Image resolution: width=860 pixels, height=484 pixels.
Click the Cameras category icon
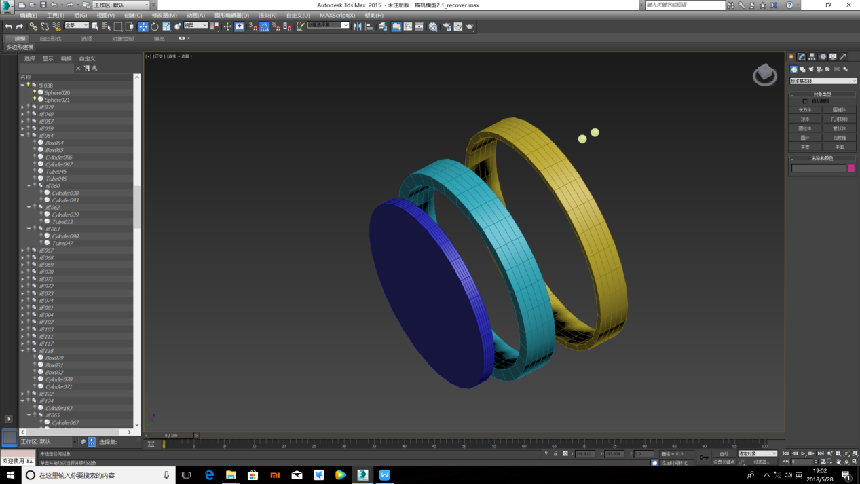click(819, 69)
